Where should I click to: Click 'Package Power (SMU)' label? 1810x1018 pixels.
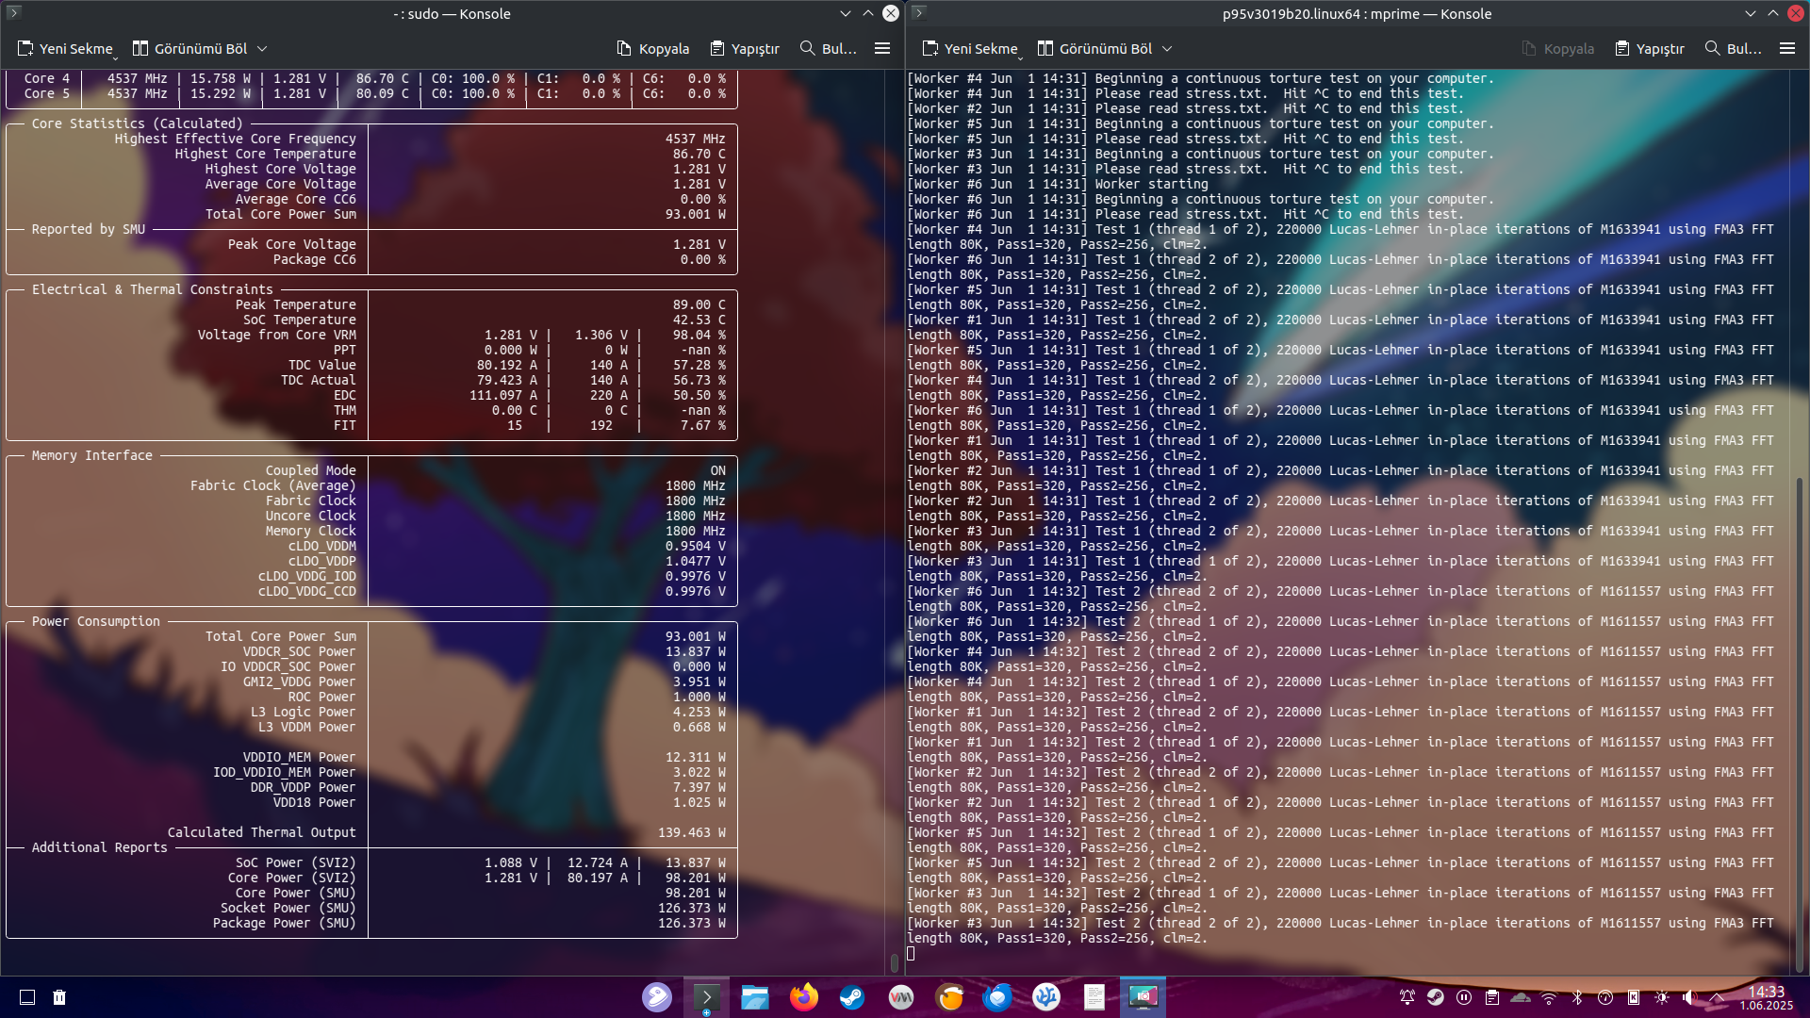tap(285, 923)
